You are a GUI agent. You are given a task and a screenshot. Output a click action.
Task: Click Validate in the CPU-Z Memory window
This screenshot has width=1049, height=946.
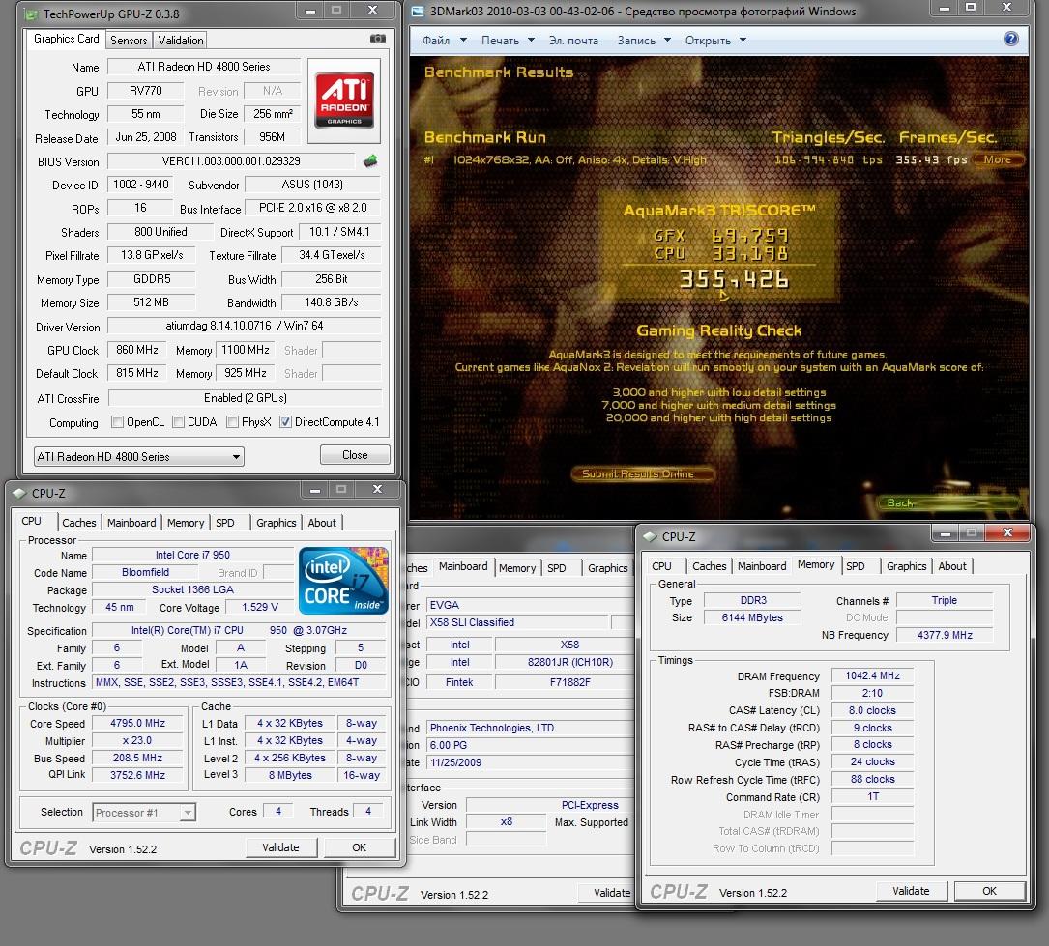pyautogui.click(x=911, y=891)
